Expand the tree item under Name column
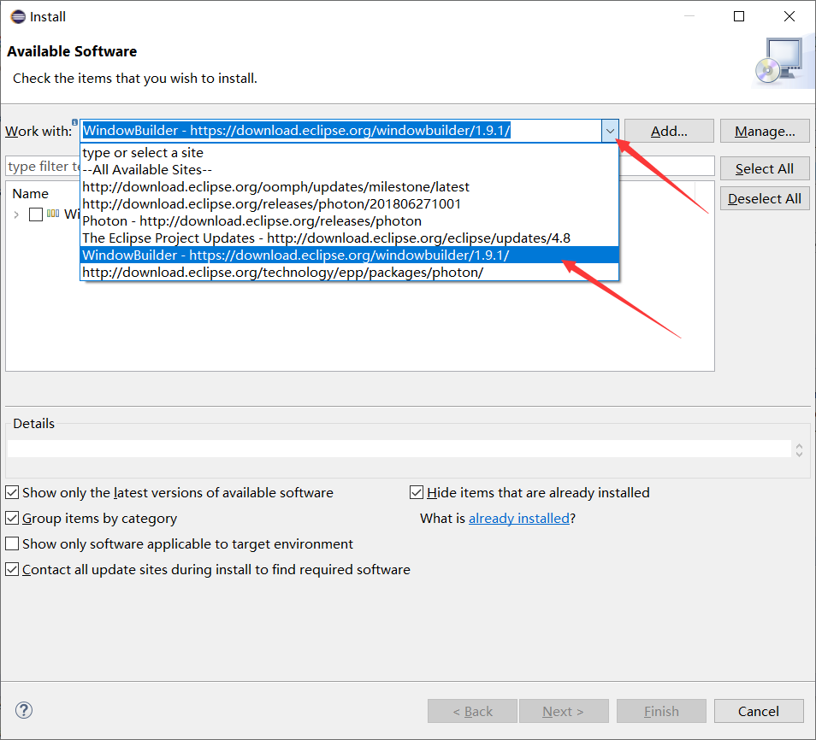This screenshot has width=816, height=740. 16,214
